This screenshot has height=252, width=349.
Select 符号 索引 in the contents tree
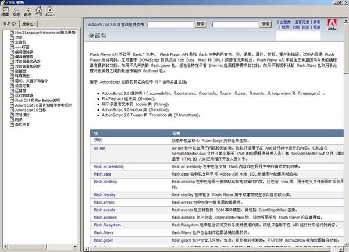23,115
